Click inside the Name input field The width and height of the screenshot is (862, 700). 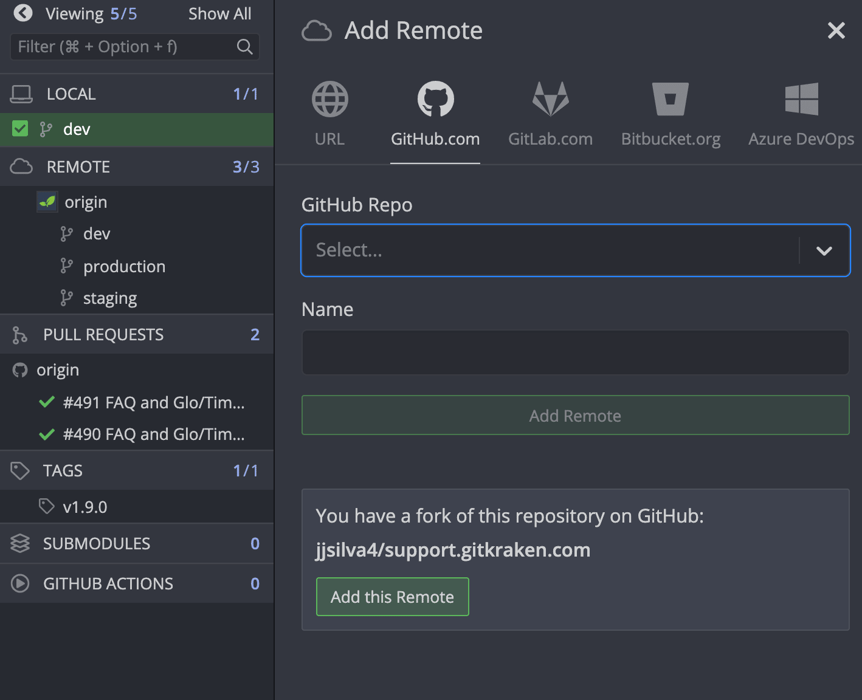pyautogui.click(x=575, y=352)
